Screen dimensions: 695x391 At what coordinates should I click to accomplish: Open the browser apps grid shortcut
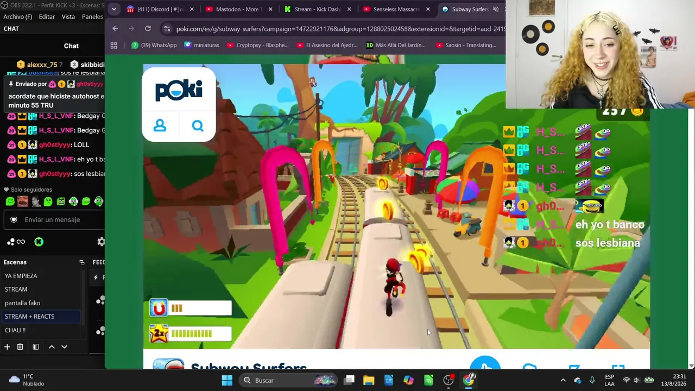point(113,45)
